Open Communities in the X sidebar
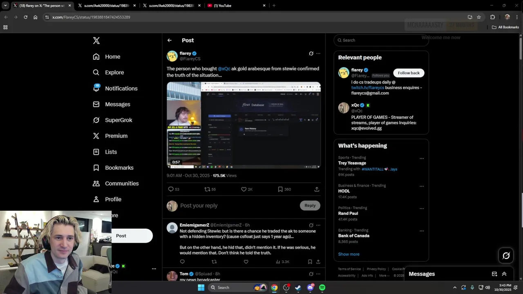523x294 pixels. click(116, 183)
